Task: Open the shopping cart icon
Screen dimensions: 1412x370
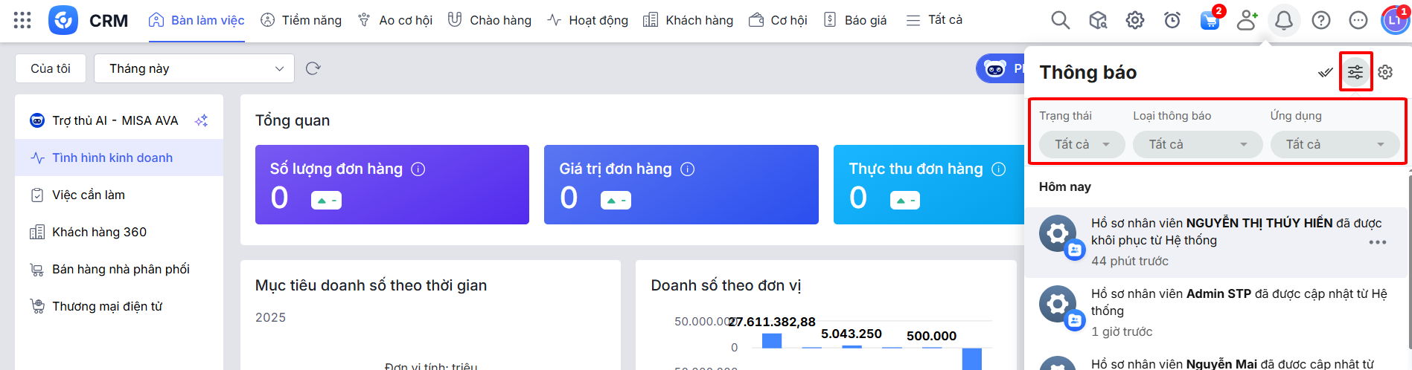Action: pos(1210,20)
